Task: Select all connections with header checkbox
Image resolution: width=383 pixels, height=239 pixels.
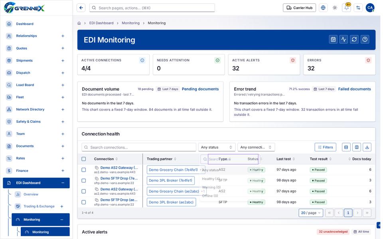Action: coord(84,159)
